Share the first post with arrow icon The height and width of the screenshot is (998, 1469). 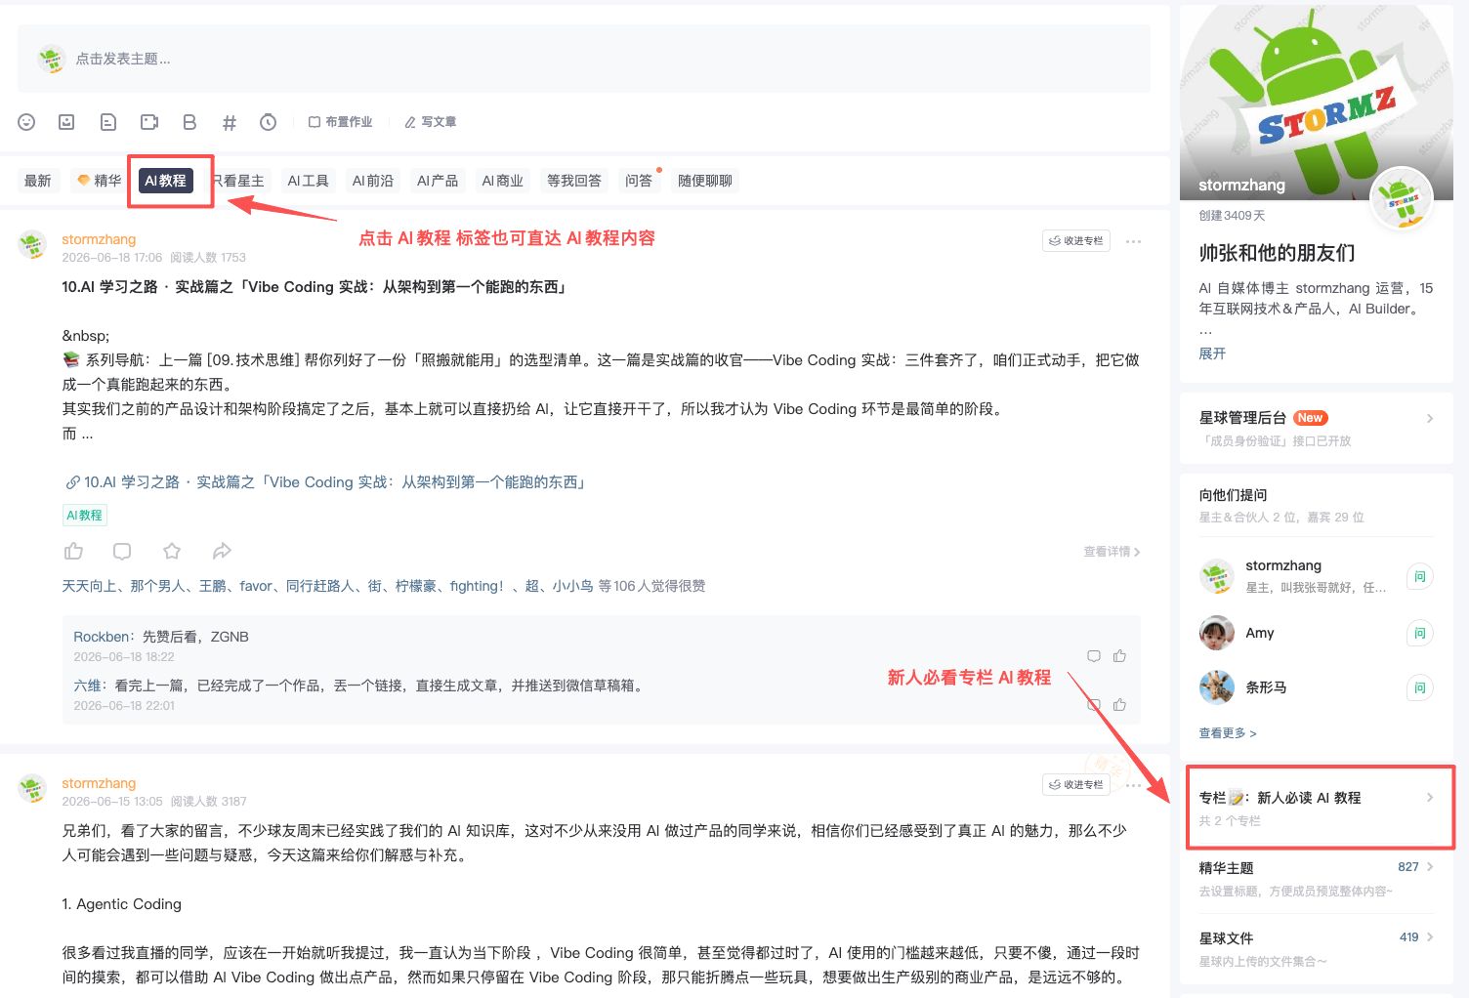222,552
